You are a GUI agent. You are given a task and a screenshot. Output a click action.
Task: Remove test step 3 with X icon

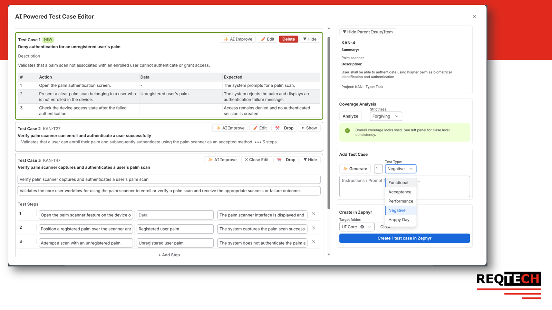click(x=314, y=242)
